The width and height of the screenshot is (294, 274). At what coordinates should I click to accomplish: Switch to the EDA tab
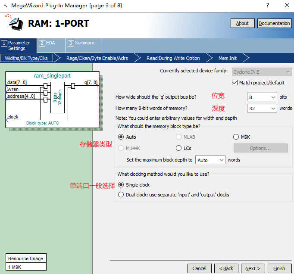click(x=51, y=46)
